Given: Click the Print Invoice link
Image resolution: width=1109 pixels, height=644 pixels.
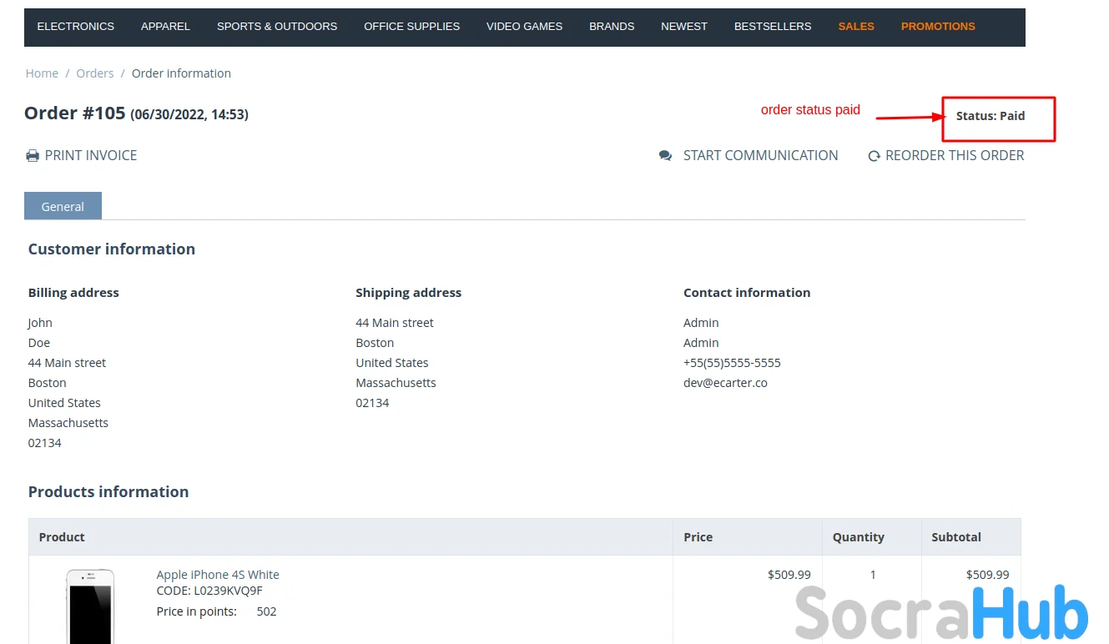Looking at the screenshot, I should pyautogui.click(x=91, y=156).
